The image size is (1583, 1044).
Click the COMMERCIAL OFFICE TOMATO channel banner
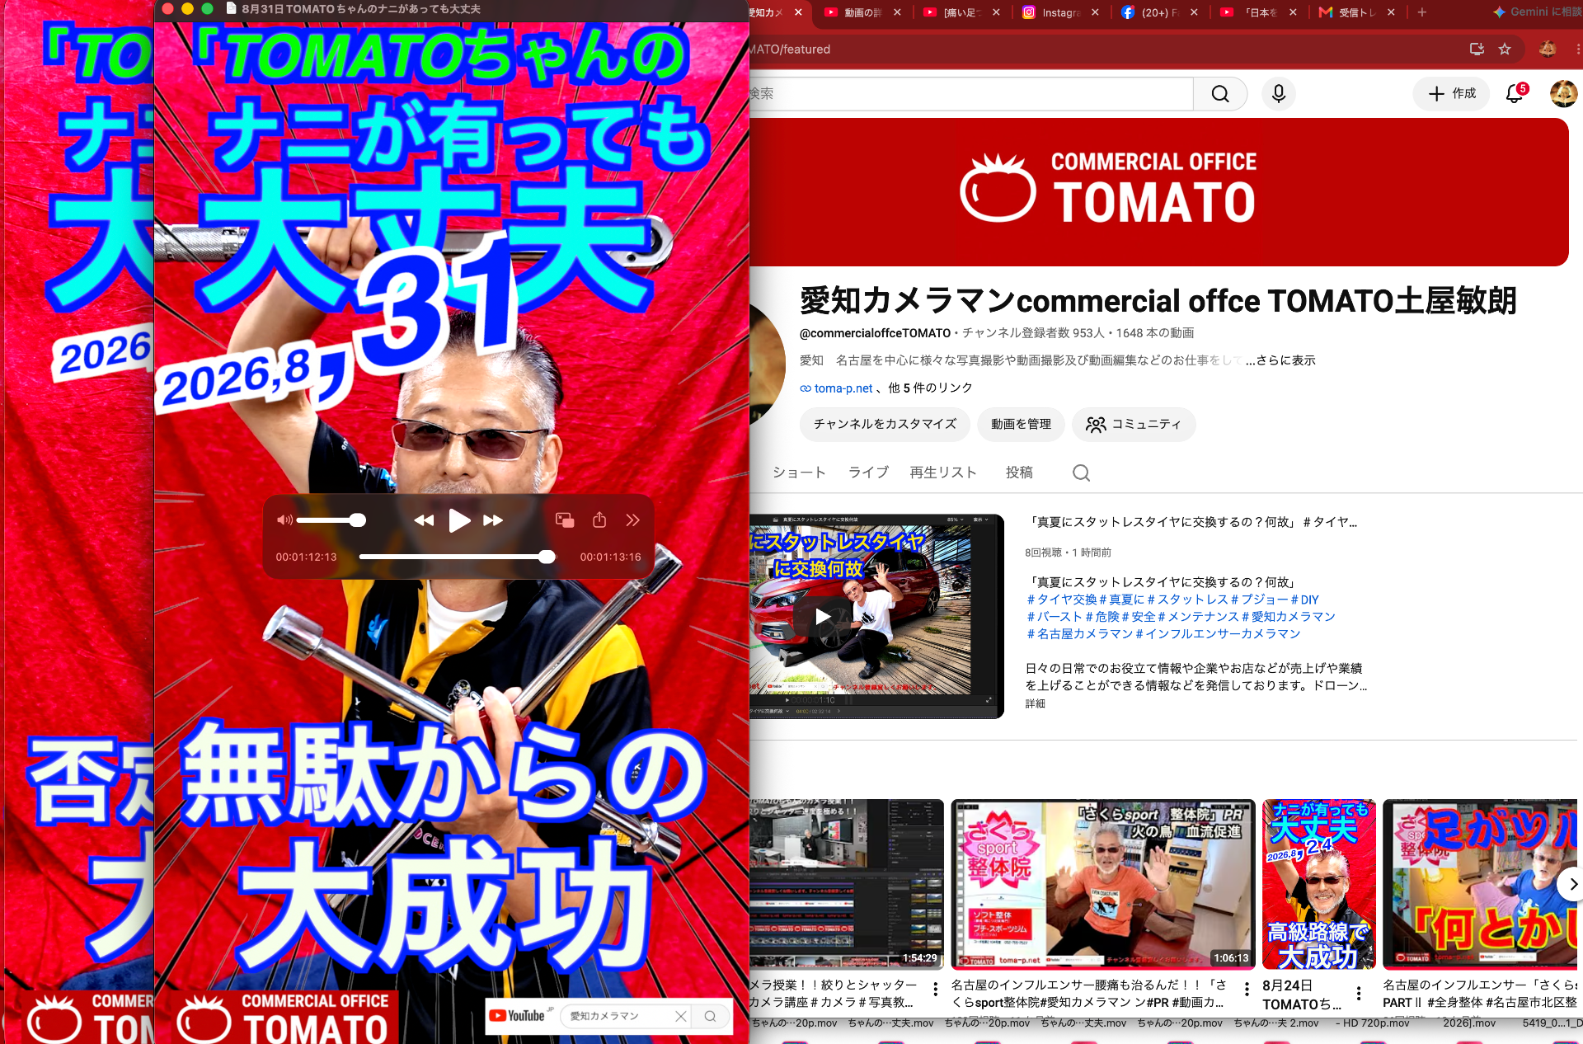tap(1158, 192)
